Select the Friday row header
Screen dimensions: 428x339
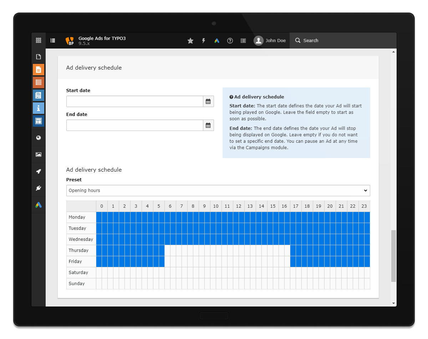click(81, 262)
